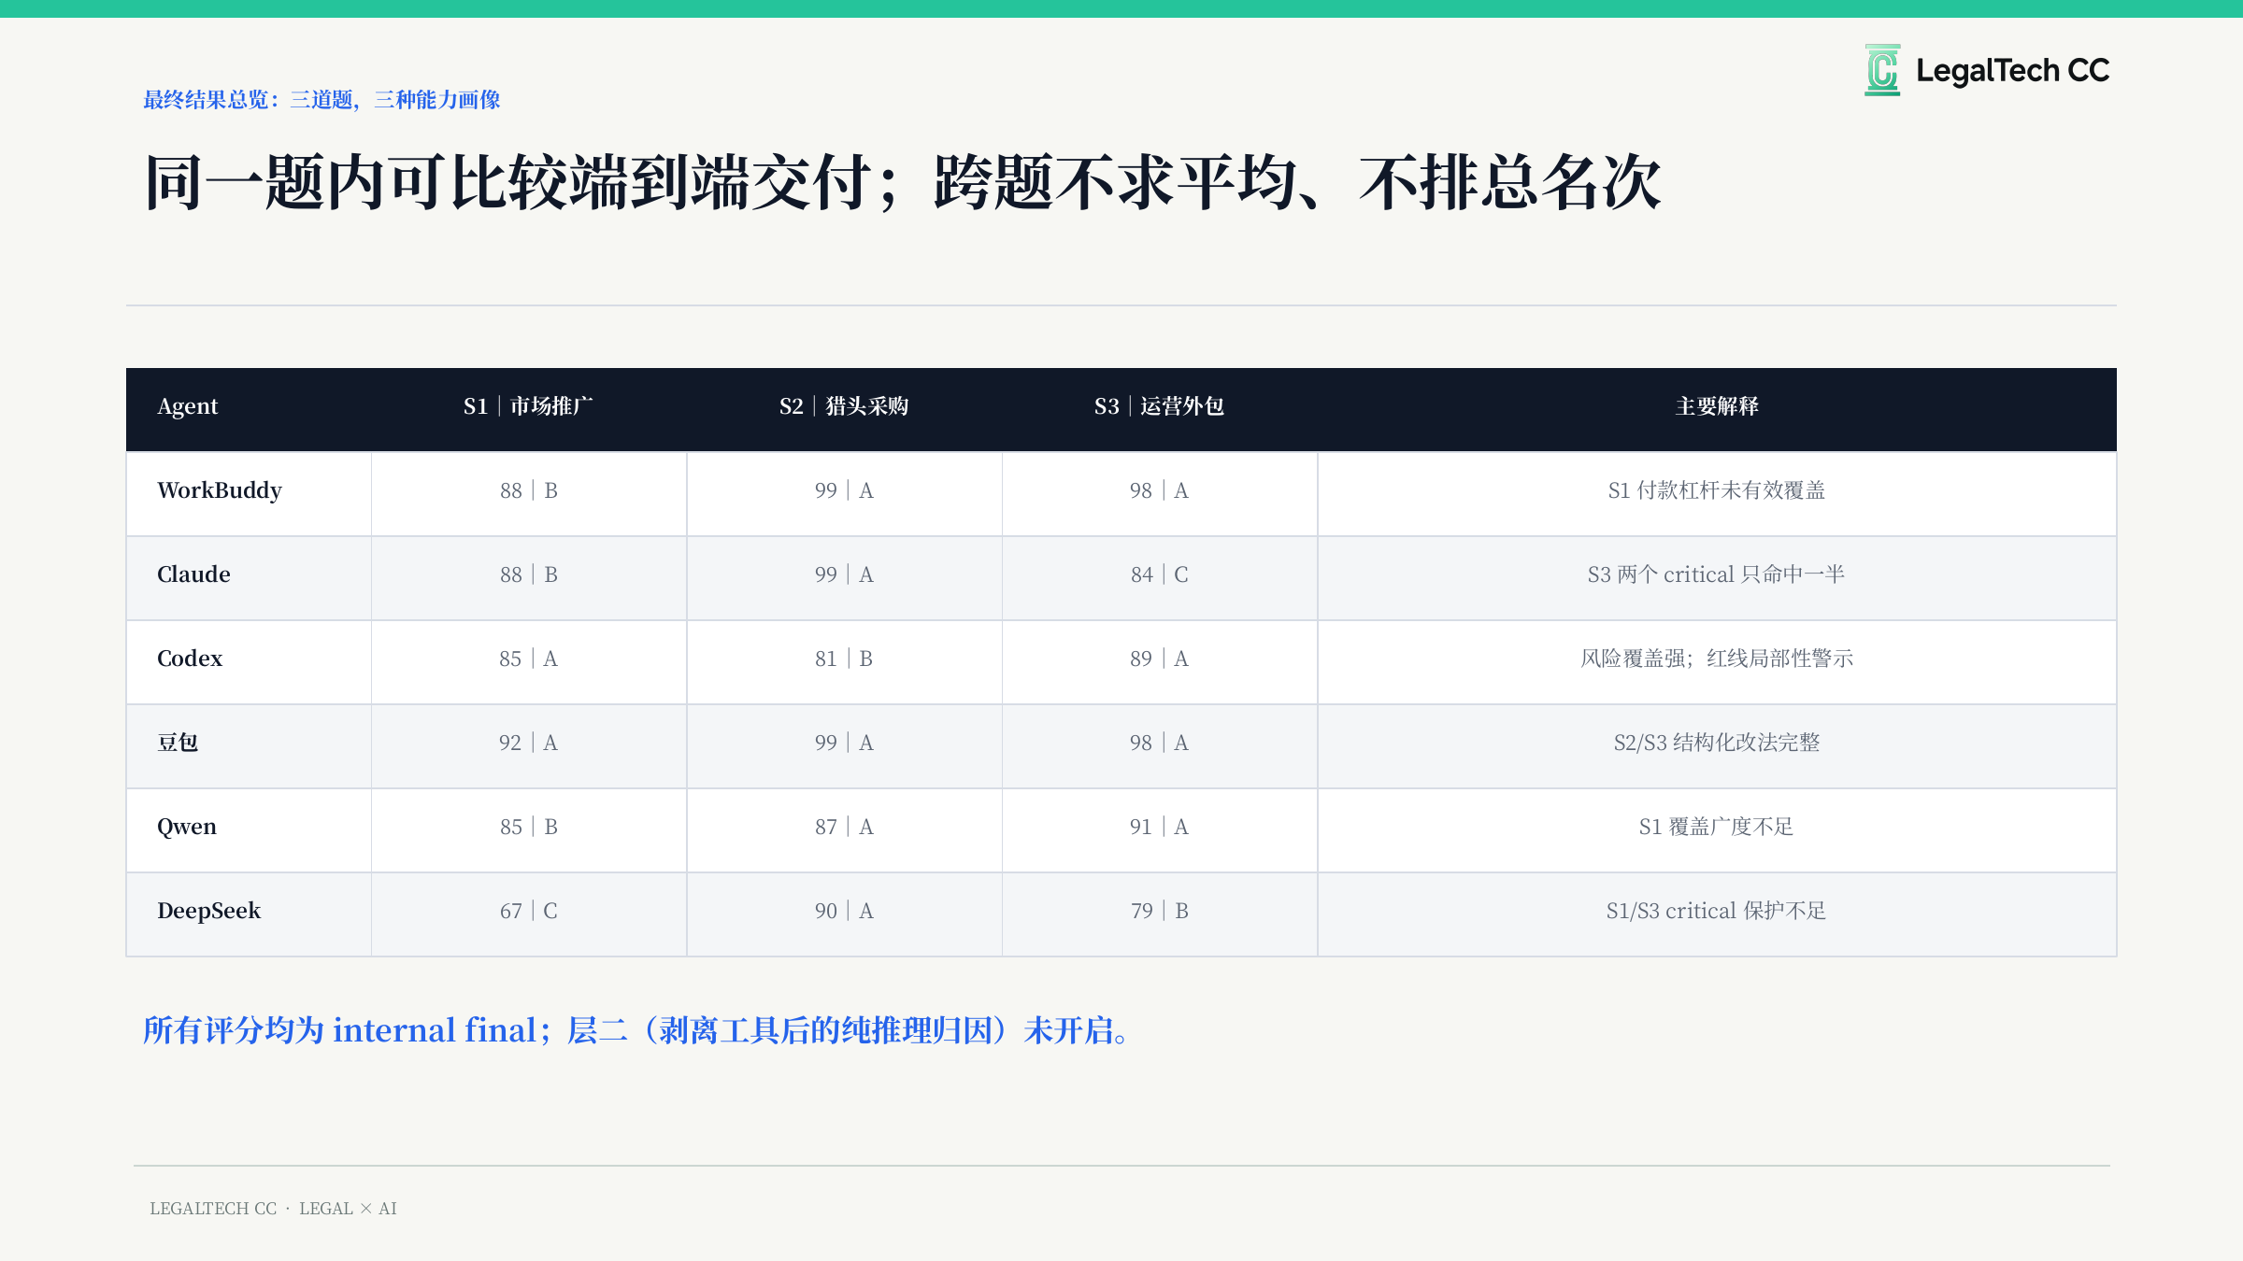Click explanation 风险覆盖强；红线局部性警示

[x=1717, y=659]
